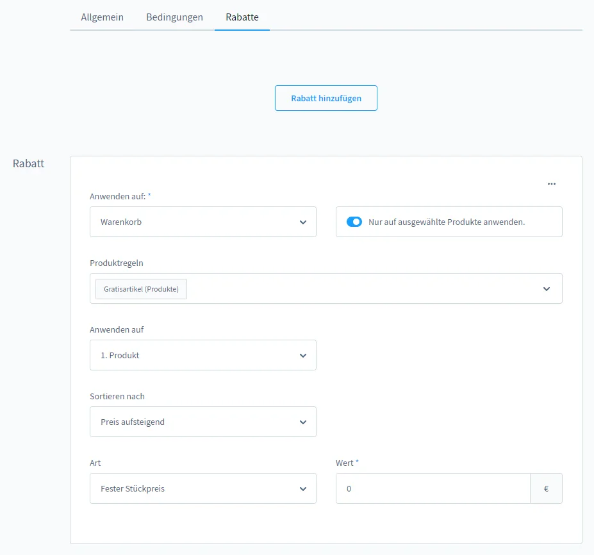Click the 'Gratisartikel (Produkte)' rule tag
Image resolution: width=594 pixels, height=555 pixels.
pyautogui.click(x=142, y=289)
